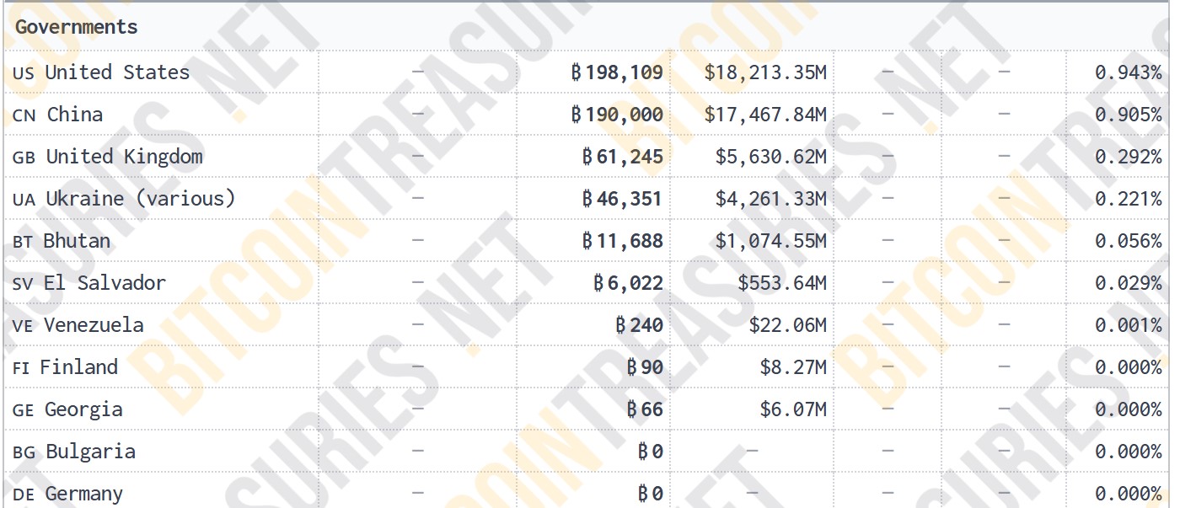Select the Georgia country name
Viewport: 1180px width, 508px height.
83,409
